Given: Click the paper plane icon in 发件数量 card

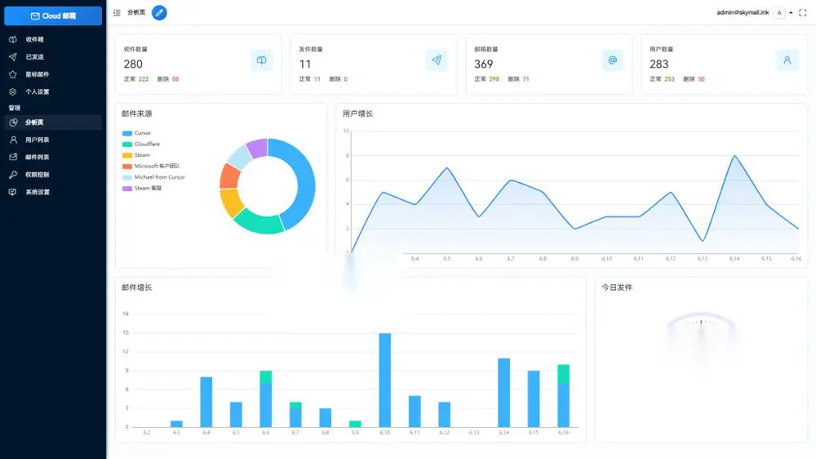Looking at the screenshot, I should pyautogui.click(x=437, y=60).
